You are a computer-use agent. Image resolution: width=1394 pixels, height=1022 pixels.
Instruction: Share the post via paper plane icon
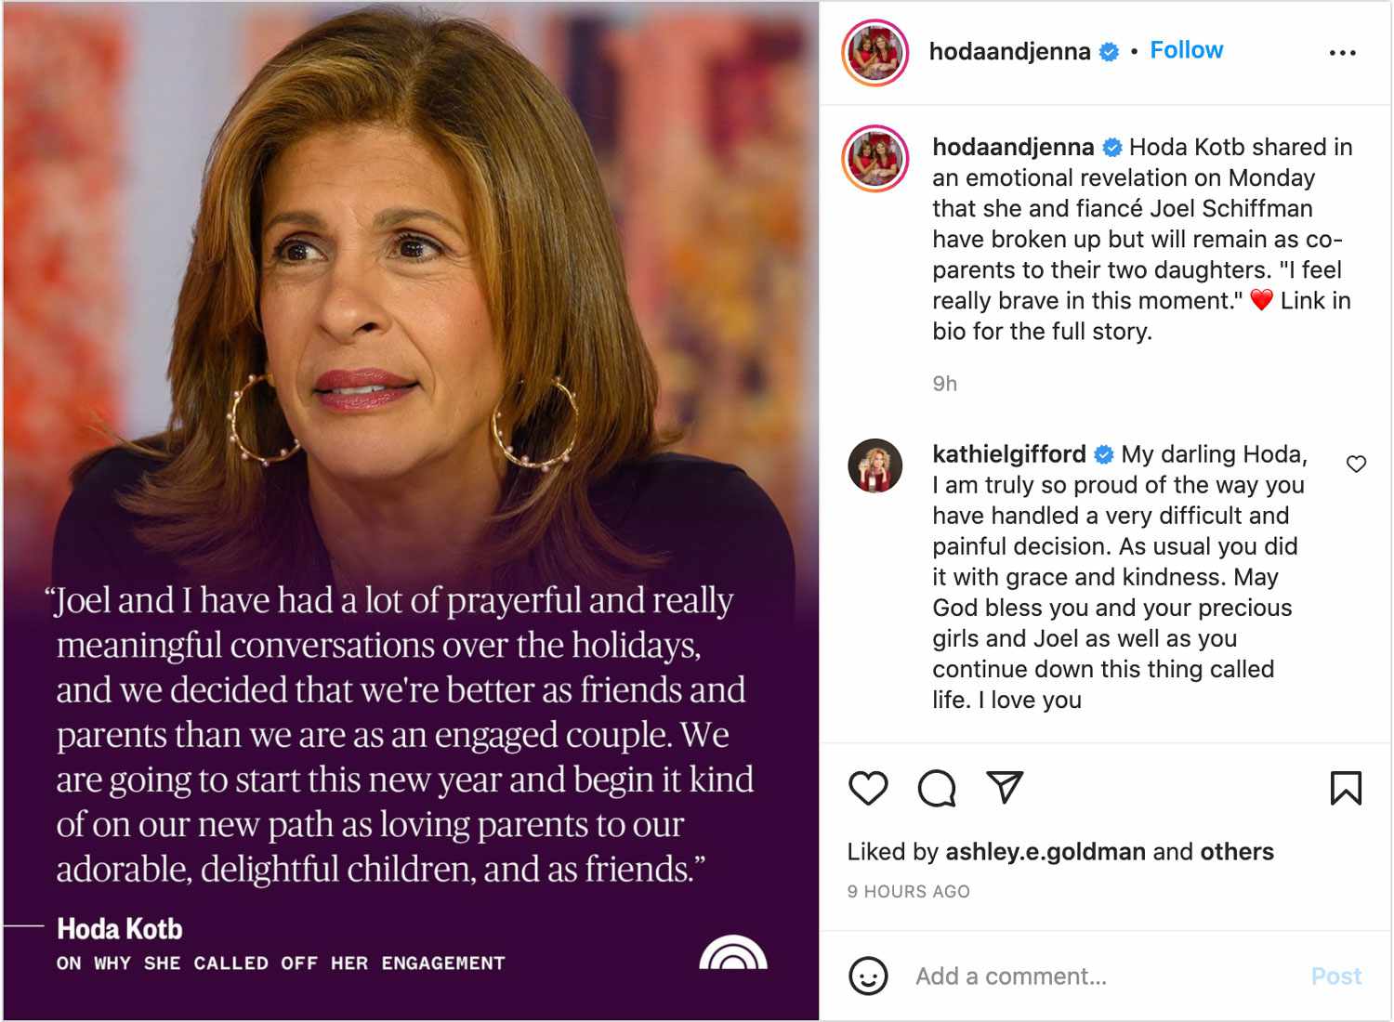1005,787
